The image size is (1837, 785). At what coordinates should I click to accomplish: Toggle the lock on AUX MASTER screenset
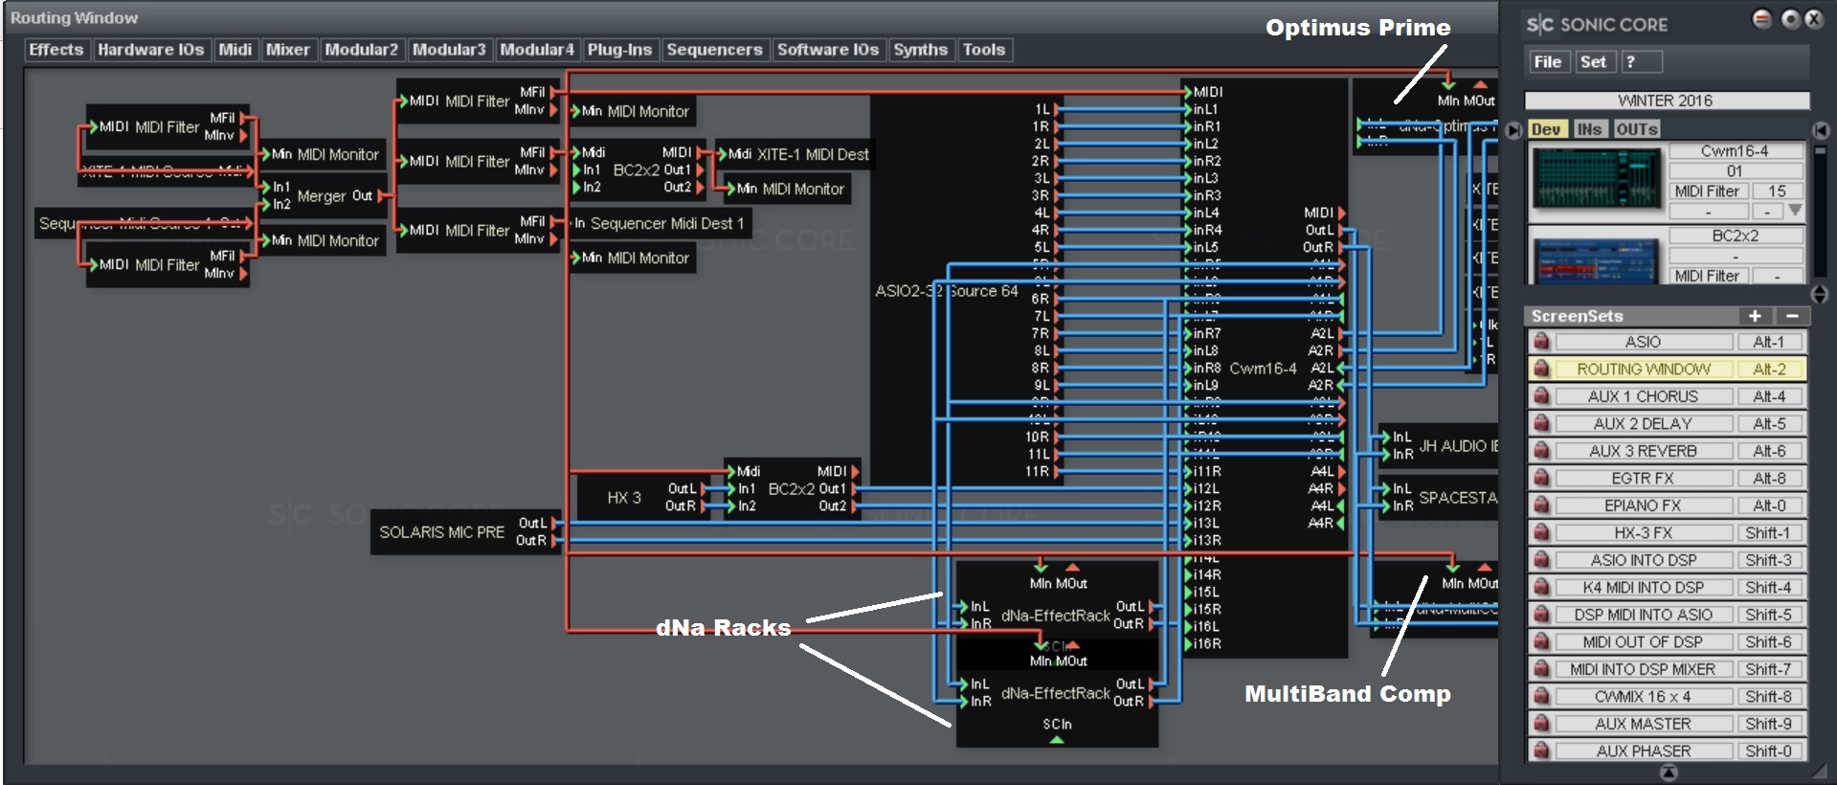point(1540,724)
